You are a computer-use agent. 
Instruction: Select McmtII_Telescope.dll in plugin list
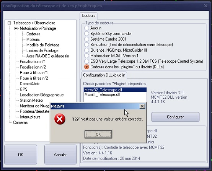click(x=102, y=94)
